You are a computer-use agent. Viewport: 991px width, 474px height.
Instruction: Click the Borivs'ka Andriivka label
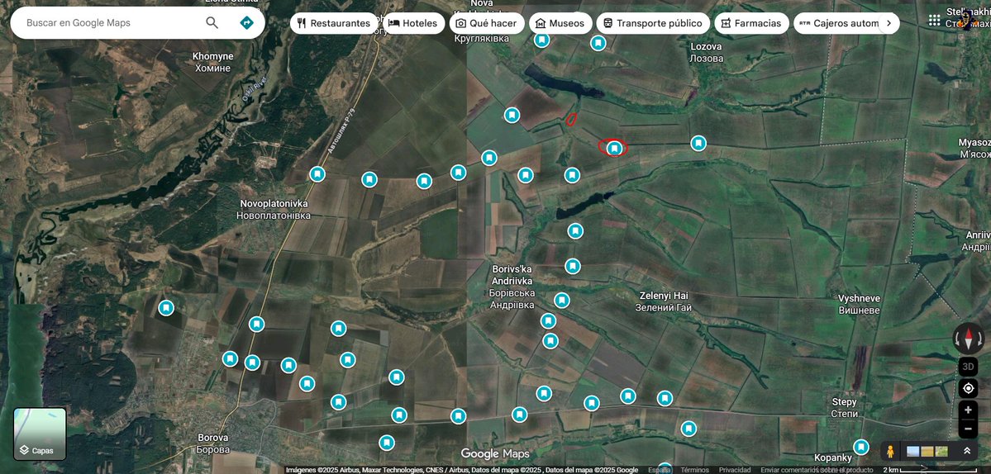coord(512,287)
